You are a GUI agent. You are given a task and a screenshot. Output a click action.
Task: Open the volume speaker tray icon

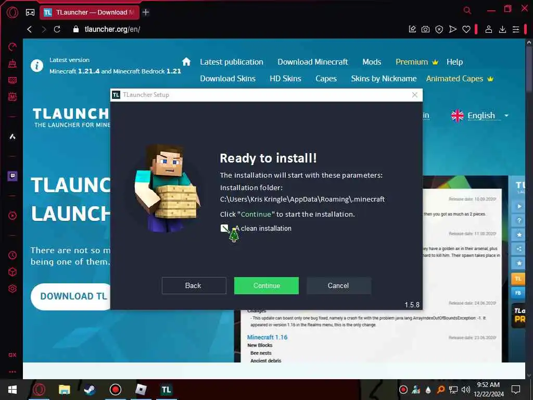[x=466, y=390]
